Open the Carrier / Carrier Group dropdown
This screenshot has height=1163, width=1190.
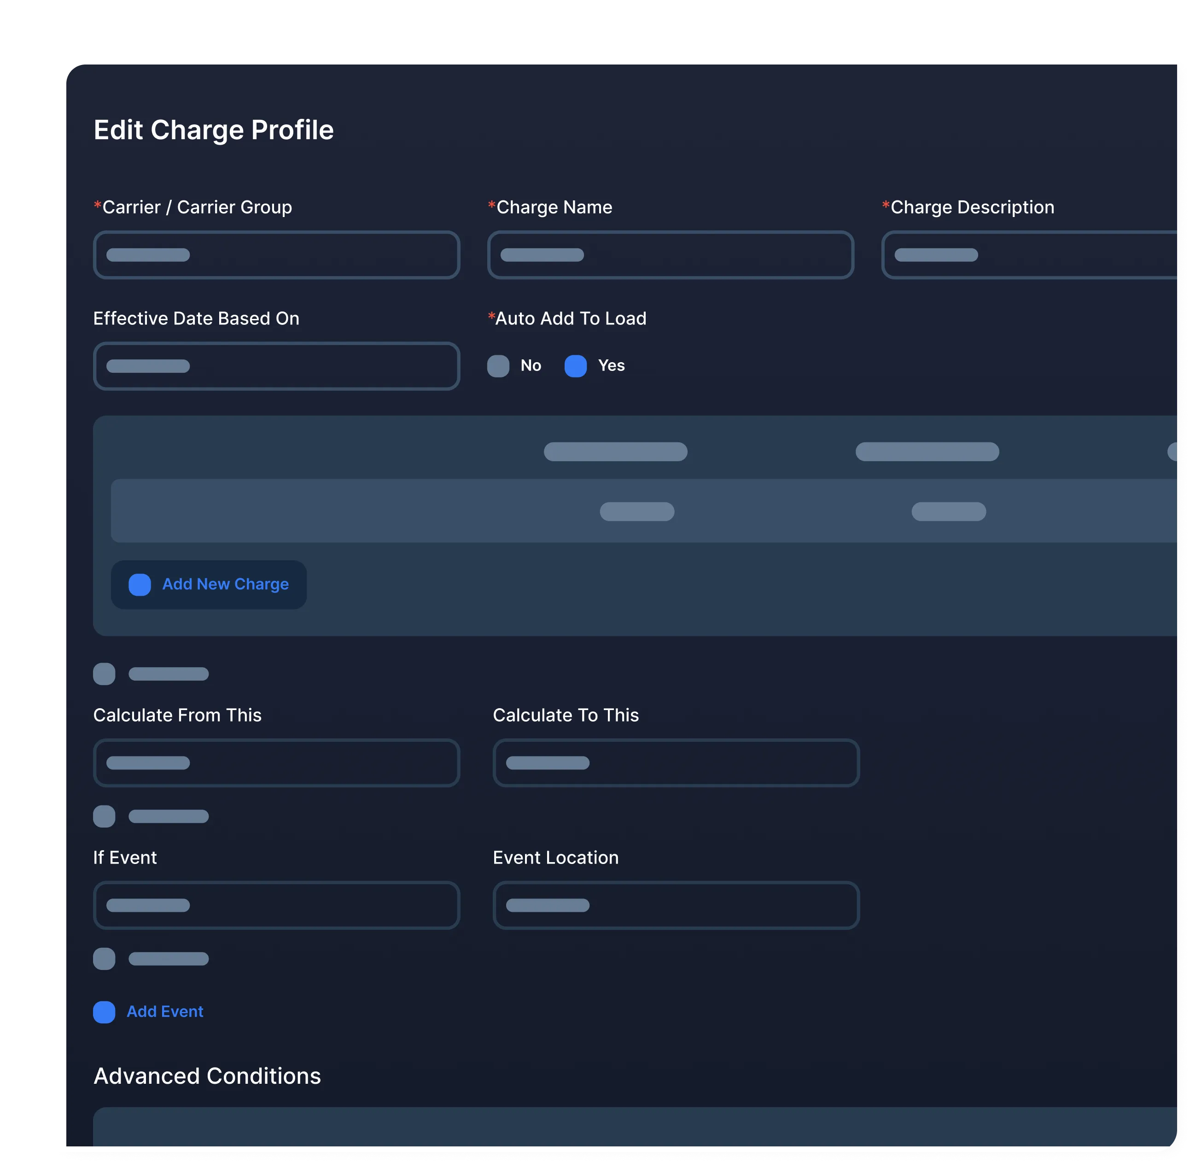[276, 255]
